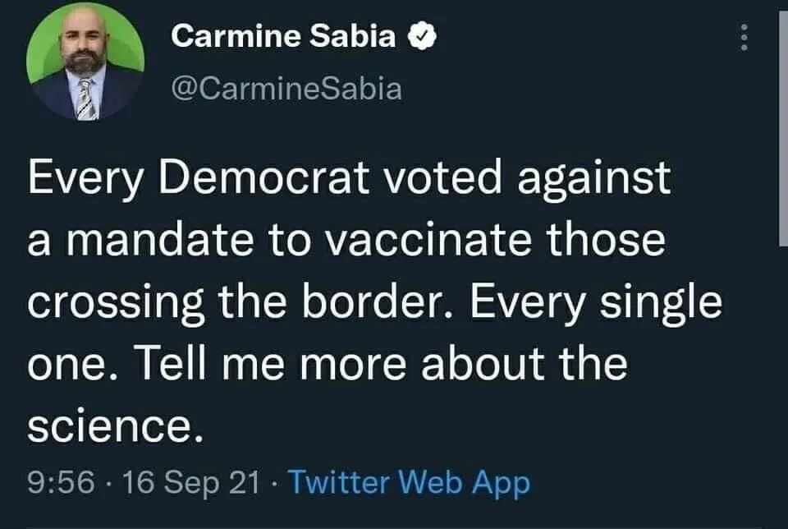Image resolution: width=788 pixels, height=529 pixels.
Task: Click the Twitter Web App source link
Action: tap(410, 483)
